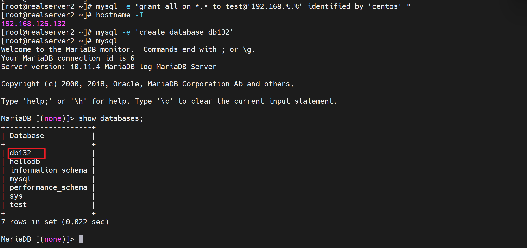Click the sys database row
Image resolution: width=527 pixels, height=248 pixels.
[16, 196]
